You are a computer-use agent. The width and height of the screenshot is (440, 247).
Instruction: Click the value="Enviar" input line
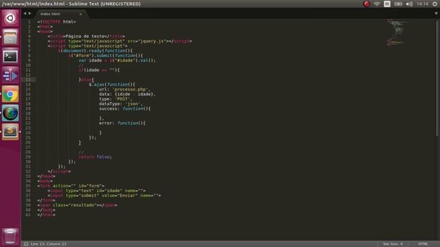click(x=104, y=196)
